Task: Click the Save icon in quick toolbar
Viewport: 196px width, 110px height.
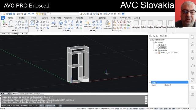Action: tap(11, 14)
